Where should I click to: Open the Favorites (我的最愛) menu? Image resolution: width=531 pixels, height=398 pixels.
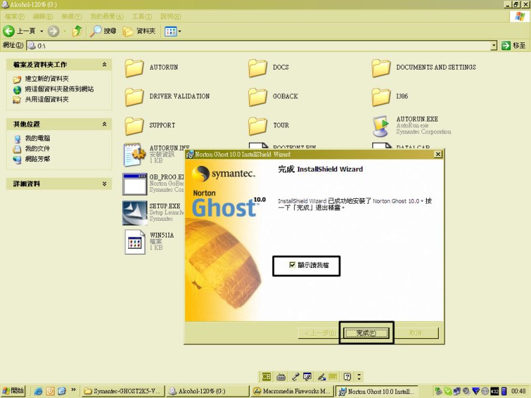coord(107,16)
